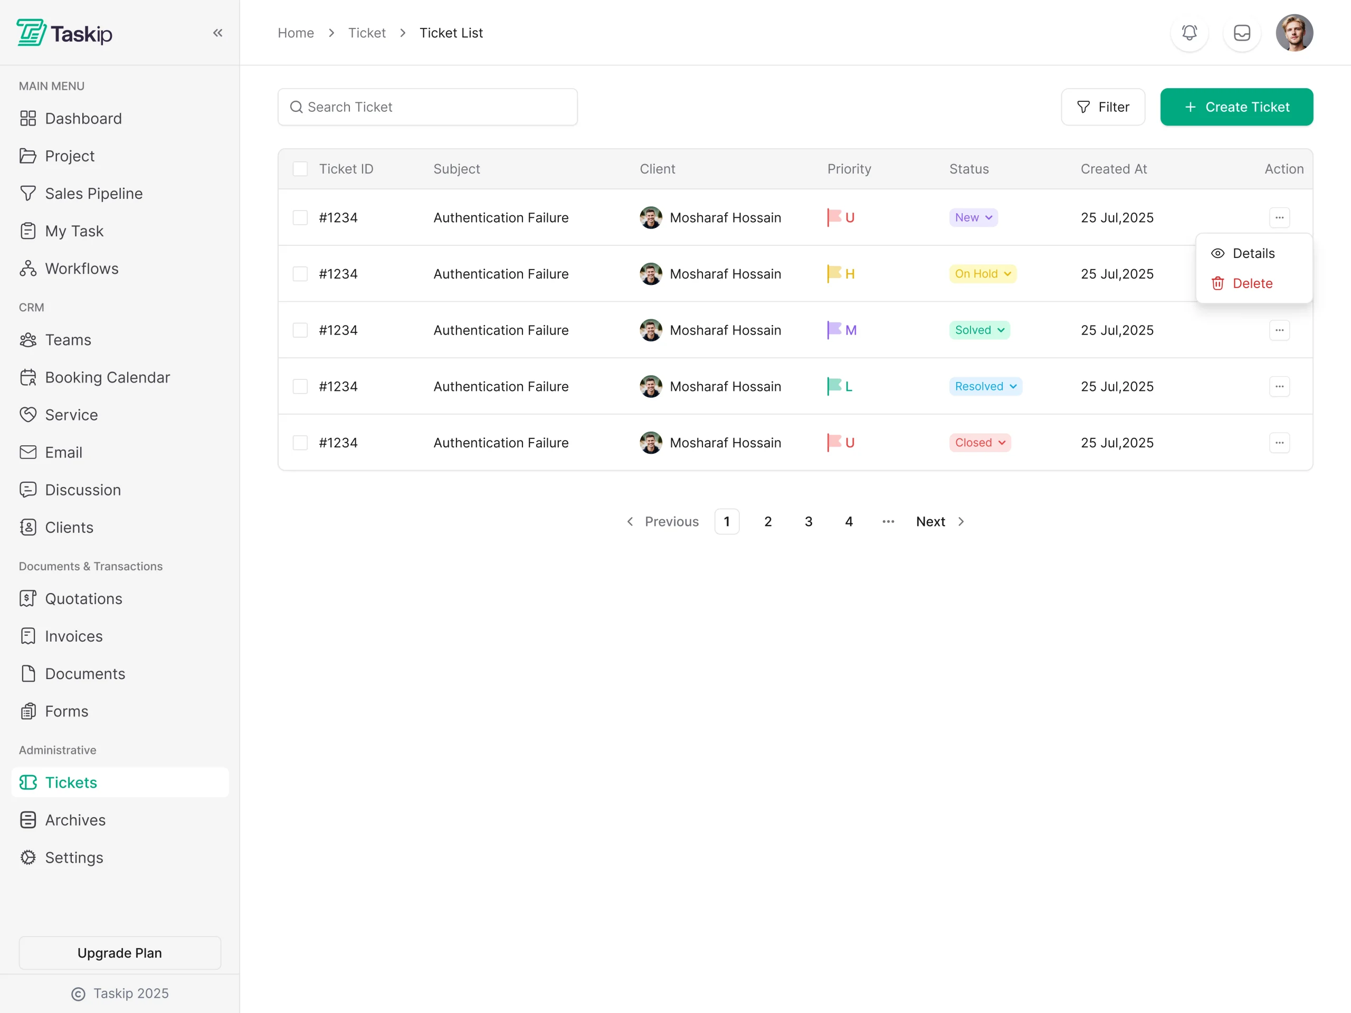The image size is (1351, 1013).
Task: Go to page 3 in pagination
Action: coord(808,521)
